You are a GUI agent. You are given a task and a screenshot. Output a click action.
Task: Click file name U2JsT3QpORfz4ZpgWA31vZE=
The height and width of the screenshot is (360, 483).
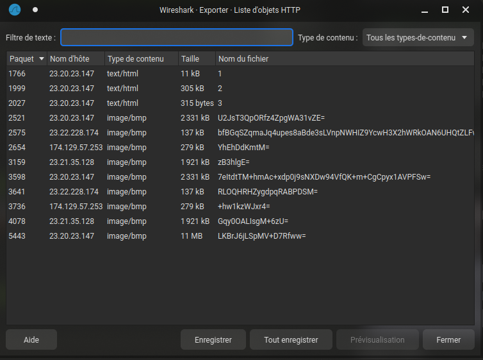[x=271, y=118]
